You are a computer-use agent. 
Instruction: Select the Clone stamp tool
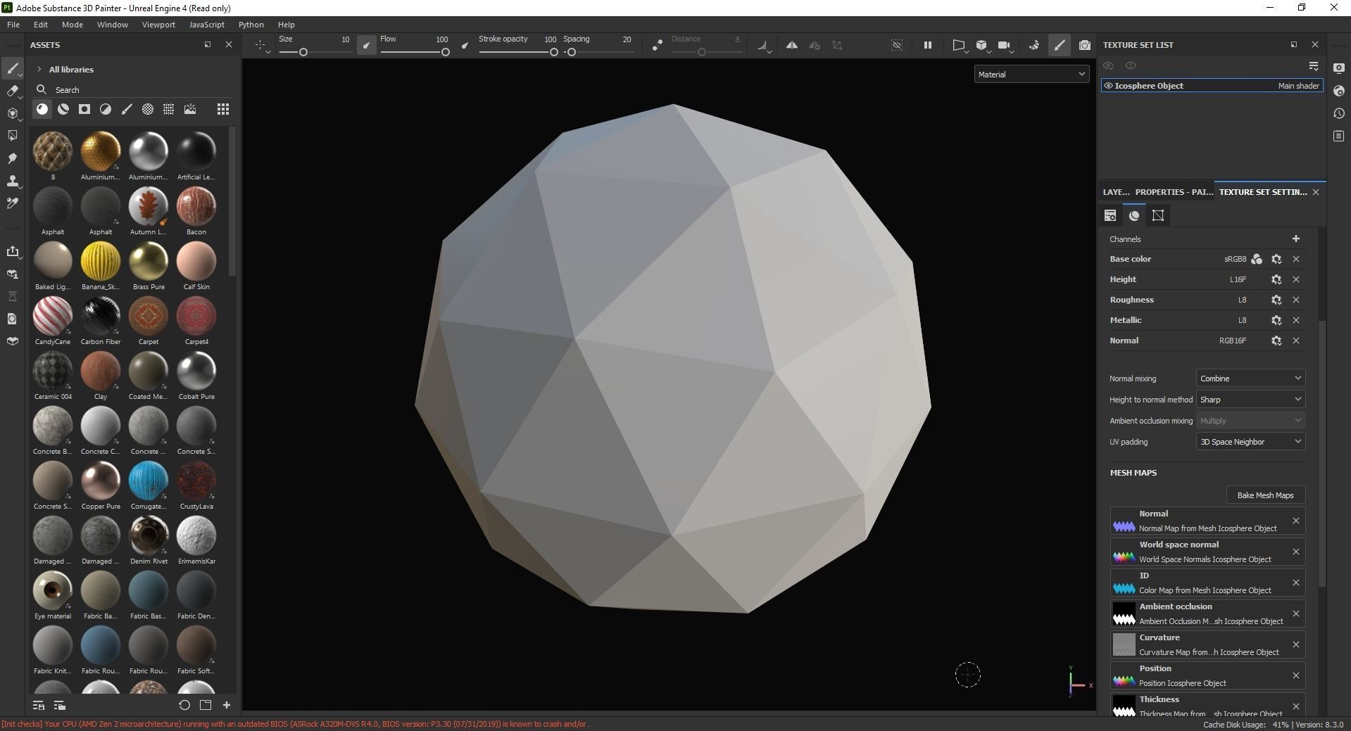pos(12,181)
